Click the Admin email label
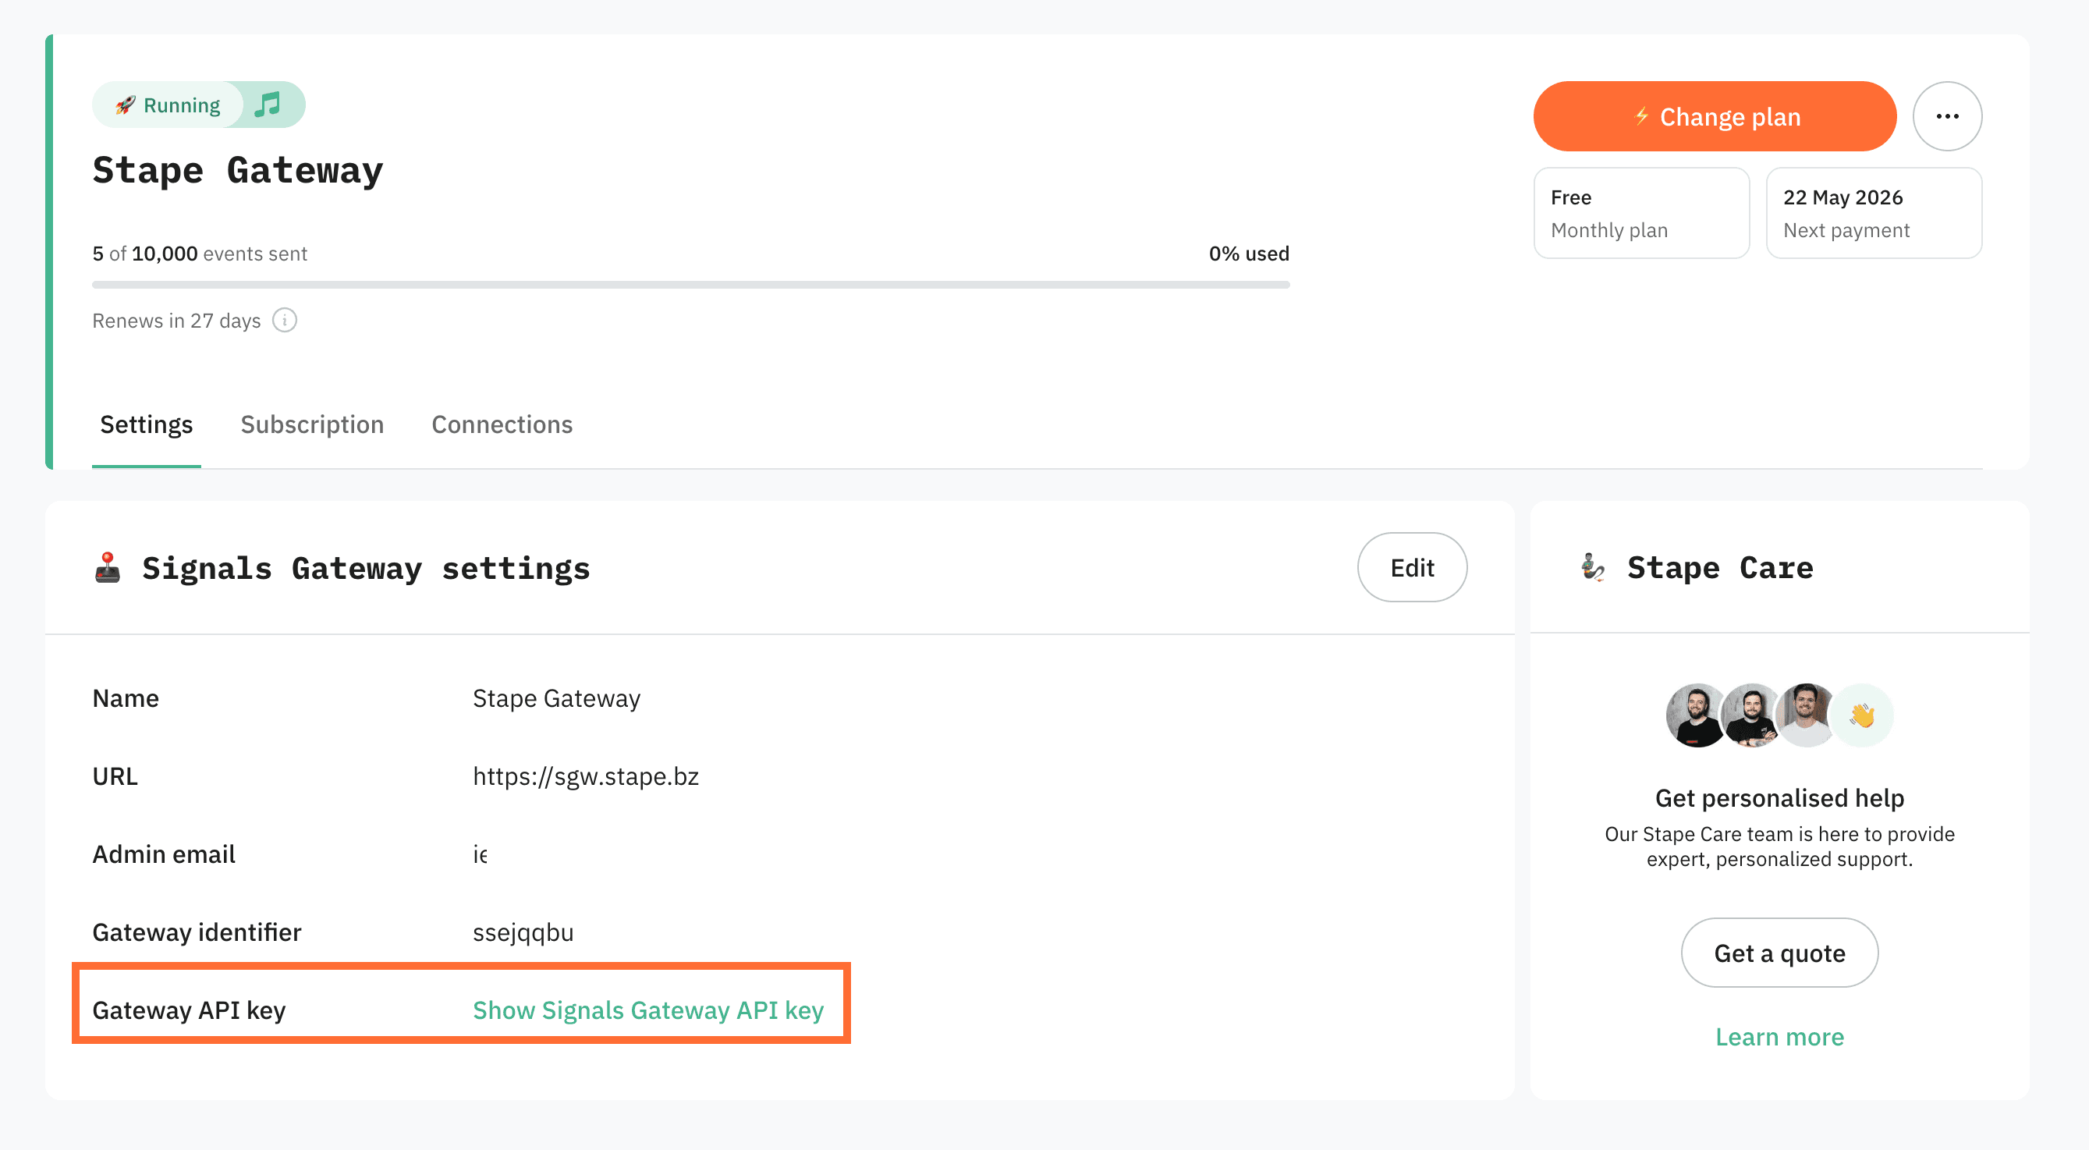 pyautogui.click(x=164, y=854)
